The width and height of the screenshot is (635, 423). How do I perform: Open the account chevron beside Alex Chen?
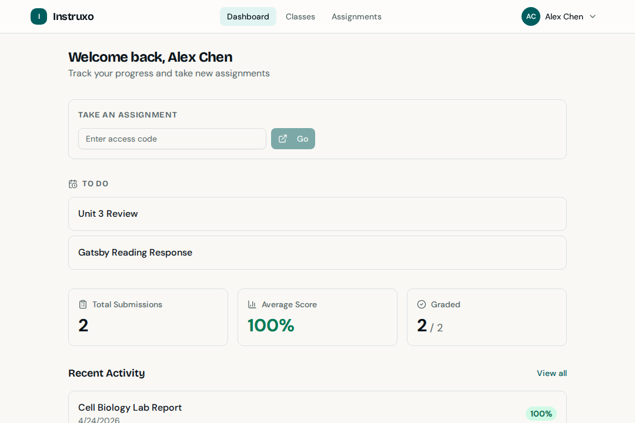click(593, 16)
